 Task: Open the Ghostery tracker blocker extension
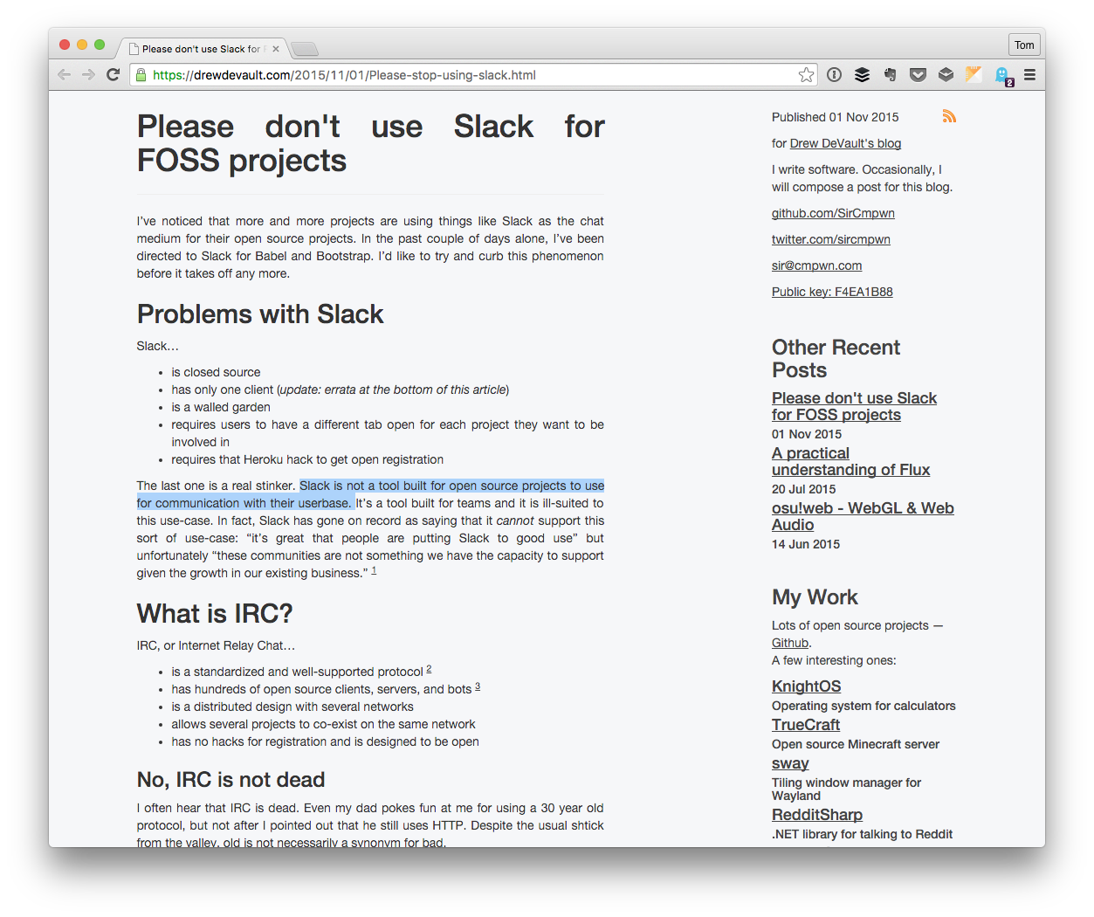[x=1001, y=74]
